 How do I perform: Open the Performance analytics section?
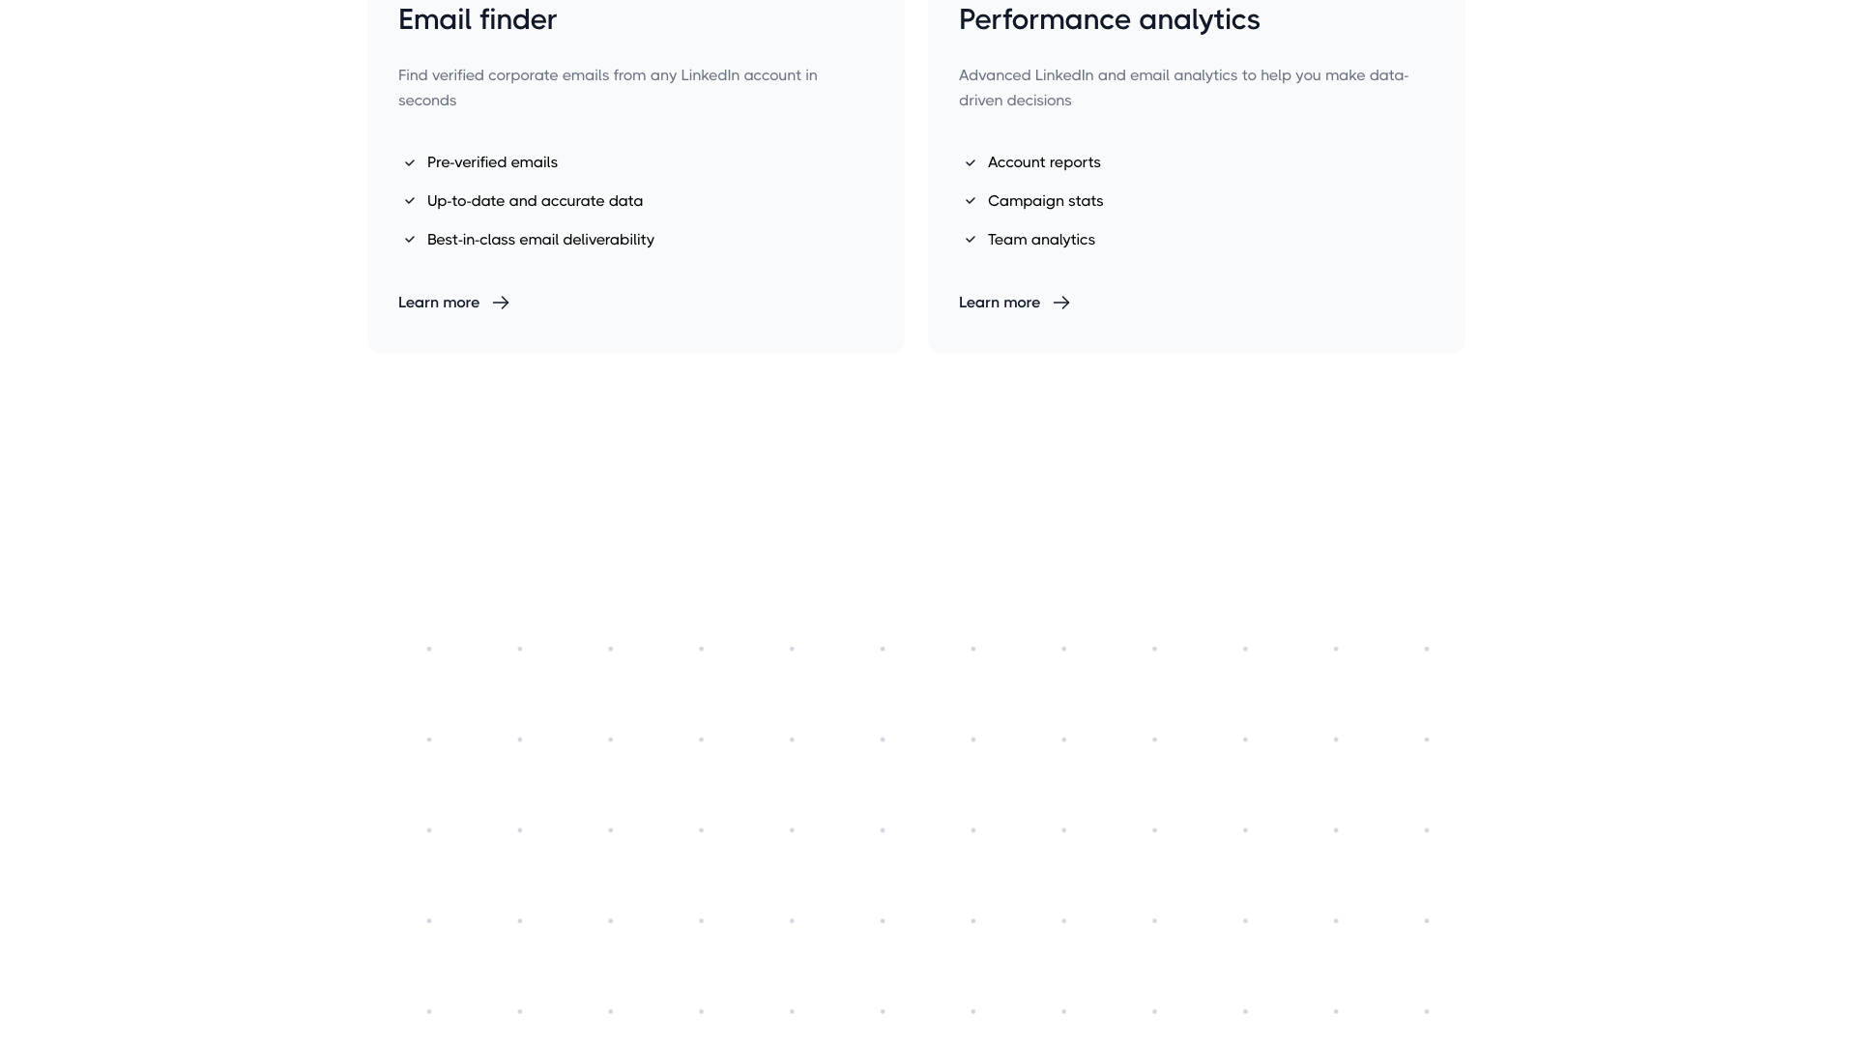point(1109,19)
